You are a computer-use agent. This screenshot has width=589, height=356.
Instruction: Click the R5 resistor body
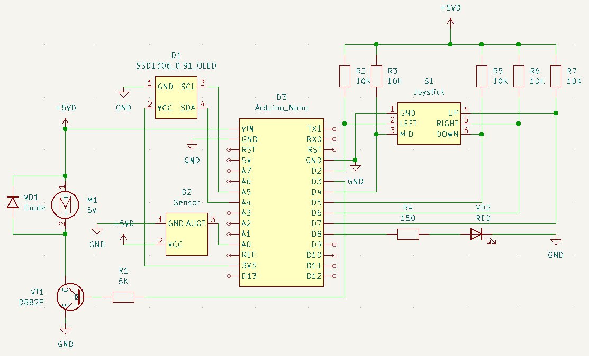(x=481, y=76)
